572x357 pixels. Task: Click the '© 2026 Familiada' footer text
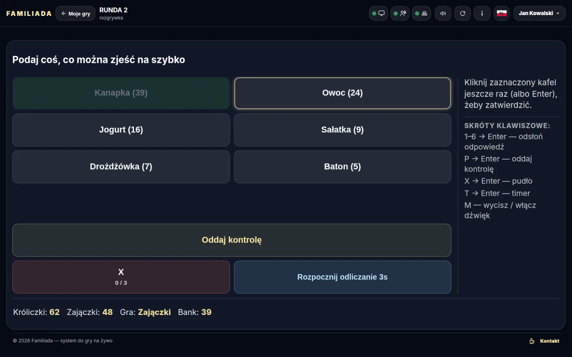coord(63,341)
